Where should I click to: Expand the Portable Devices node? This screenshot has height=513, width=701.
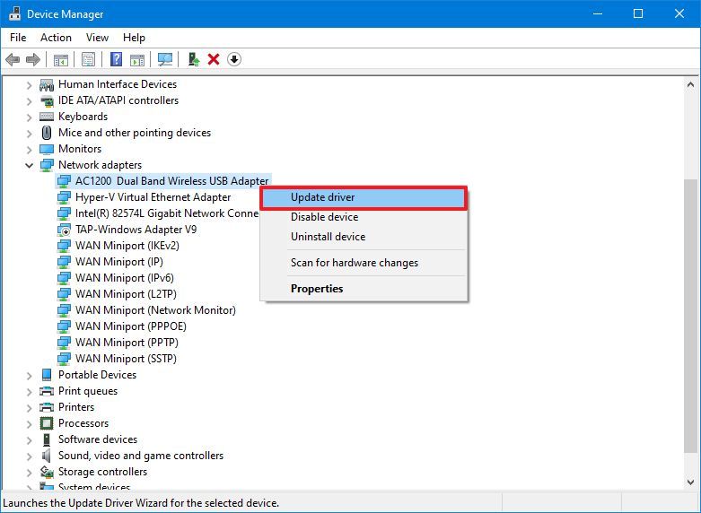[x=29, y=376]
